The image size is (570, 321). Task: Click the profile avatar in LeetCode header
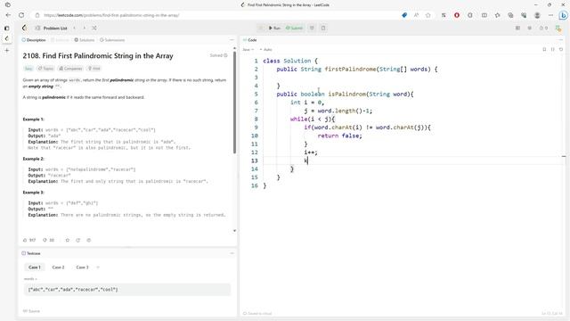(x=558, y=28)
